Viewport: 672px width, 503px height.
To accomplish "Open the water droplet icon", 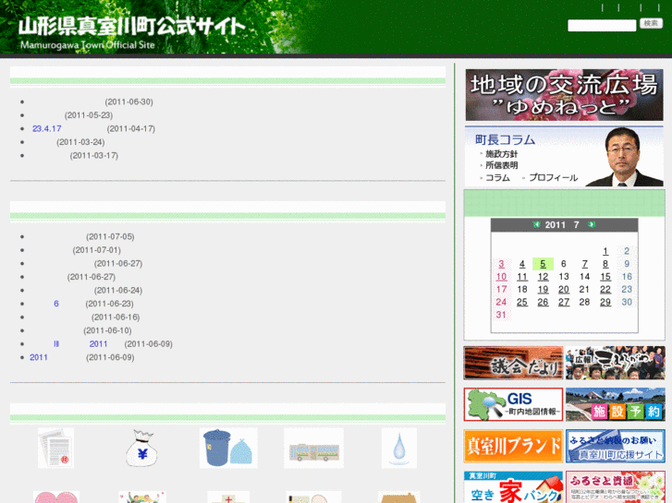I will pyautogui.click(x=399, y=448).
